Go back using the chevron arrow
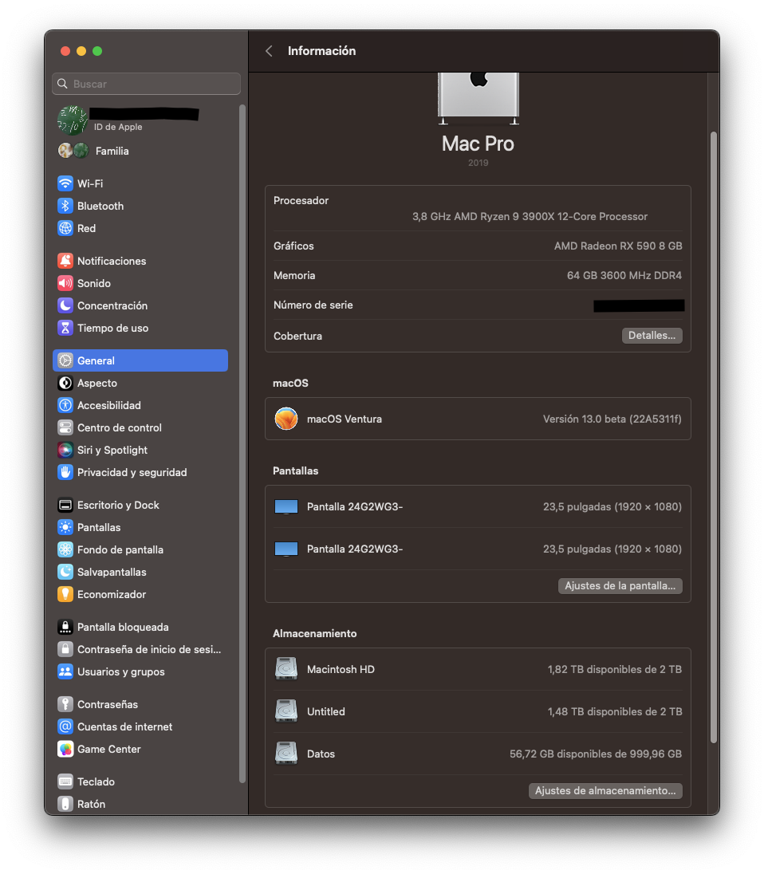The height and width of the screenshot is (874, 764). (x=269, y=51)
